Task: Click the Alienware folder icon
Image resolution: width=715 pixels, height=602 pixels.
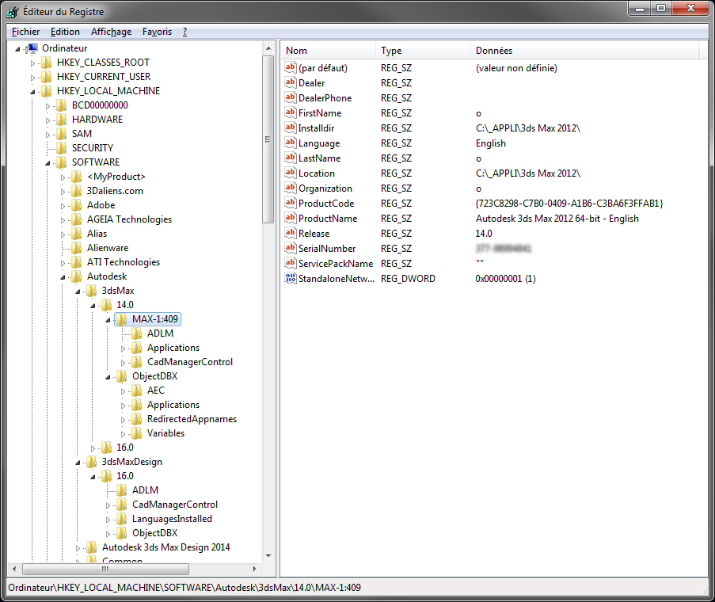Action: [x=77, y=248]
